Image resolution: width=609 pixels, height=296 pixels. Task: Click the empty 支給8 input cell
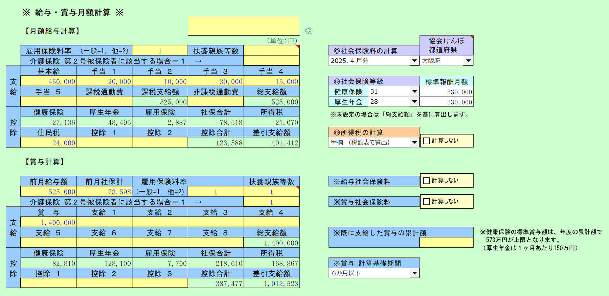[x=216, y=243]
